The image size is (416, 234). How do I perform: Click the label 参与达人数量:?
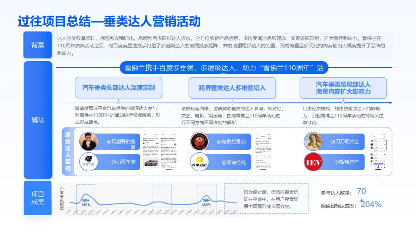click(336, 193)
